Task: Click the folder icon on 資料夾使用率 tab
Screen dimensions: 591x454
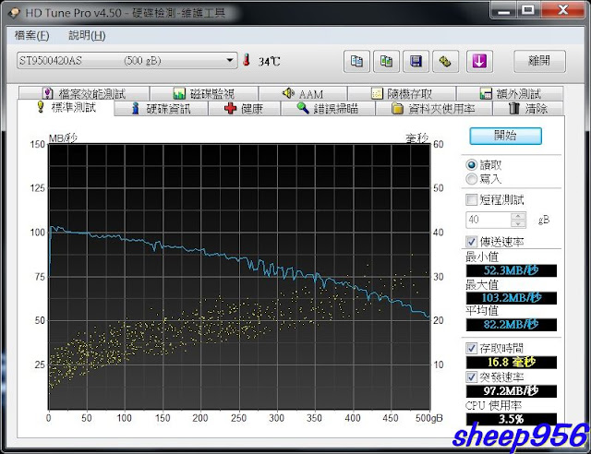Action: (x=397, y=109)
